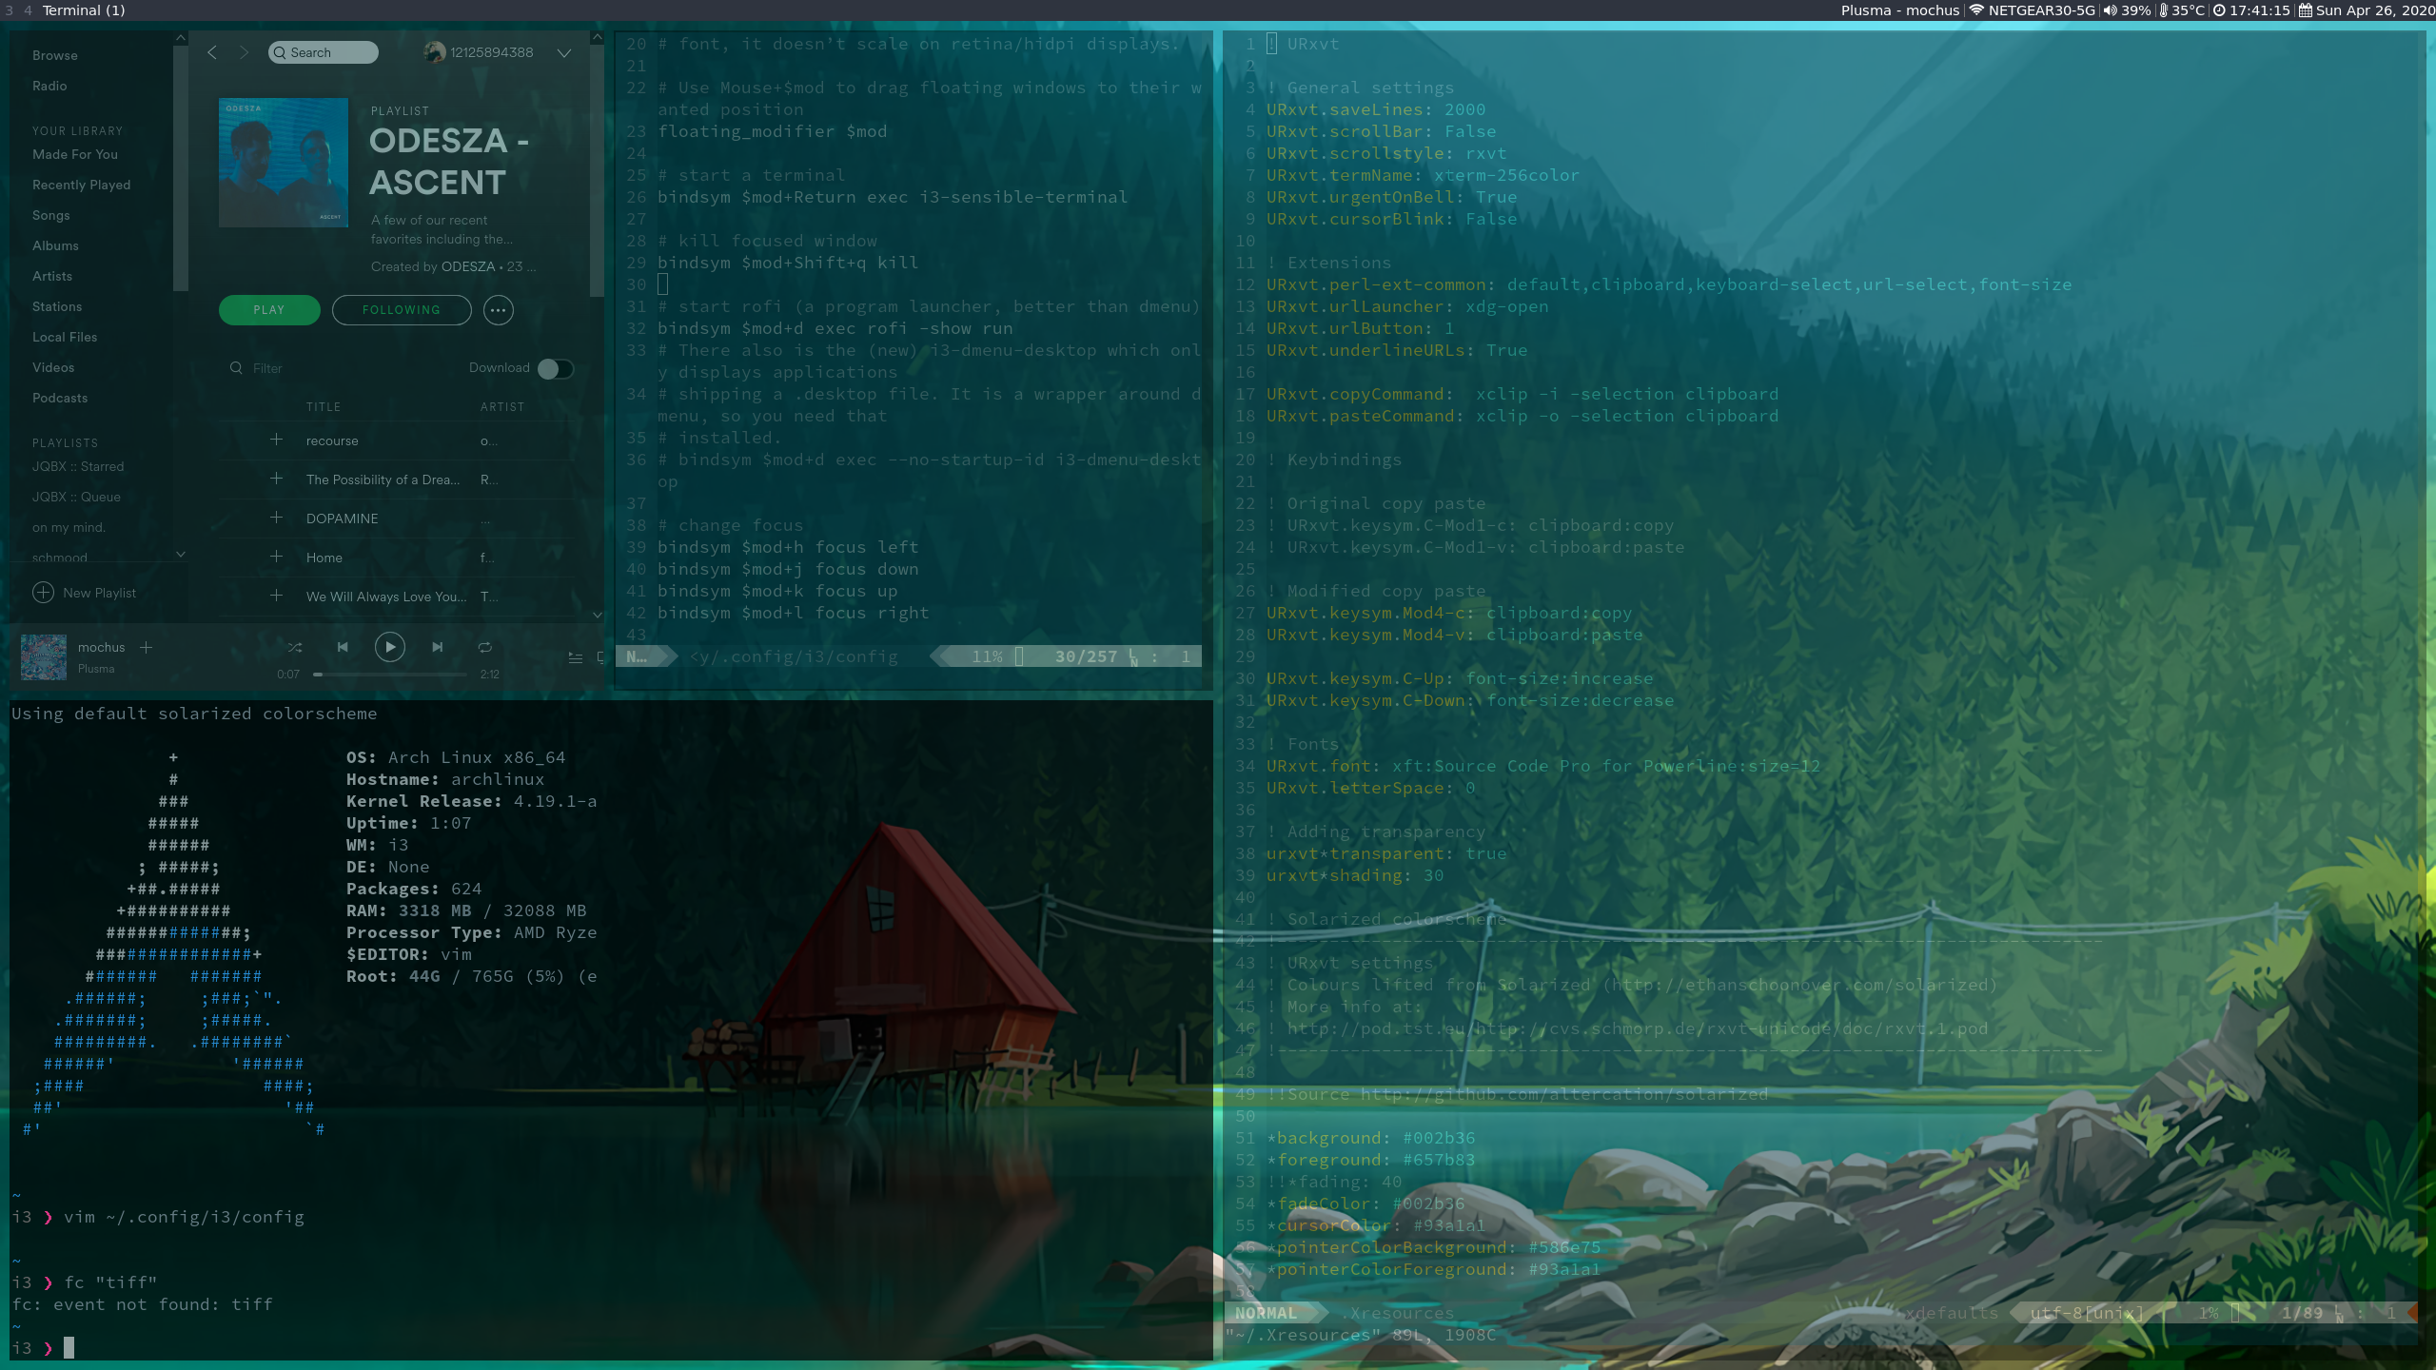Open the 'on my mind.' playlist
Viewport: 2436px width, 1370px height.
69,527
